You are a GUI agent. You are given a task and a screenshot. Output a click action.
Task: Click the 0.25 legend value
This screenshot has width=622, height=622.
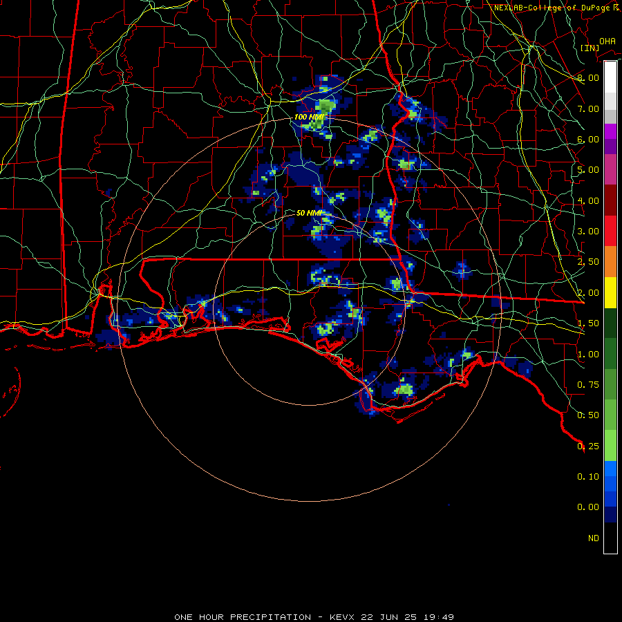[588, 446]
